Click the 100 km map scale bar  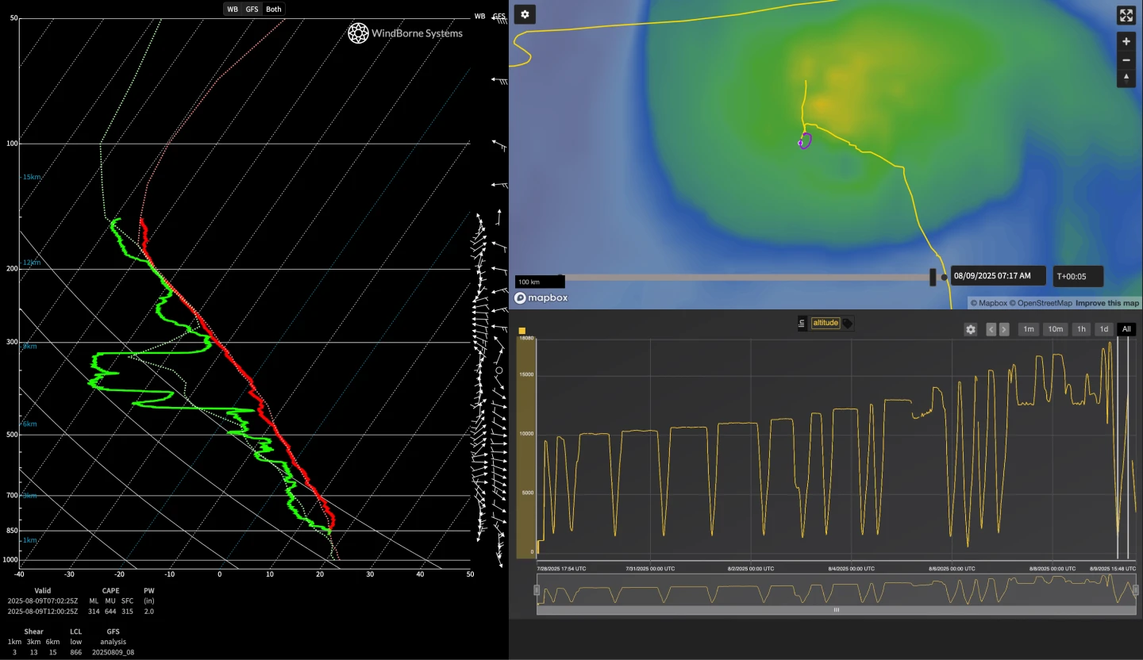[x=540, y=282]
